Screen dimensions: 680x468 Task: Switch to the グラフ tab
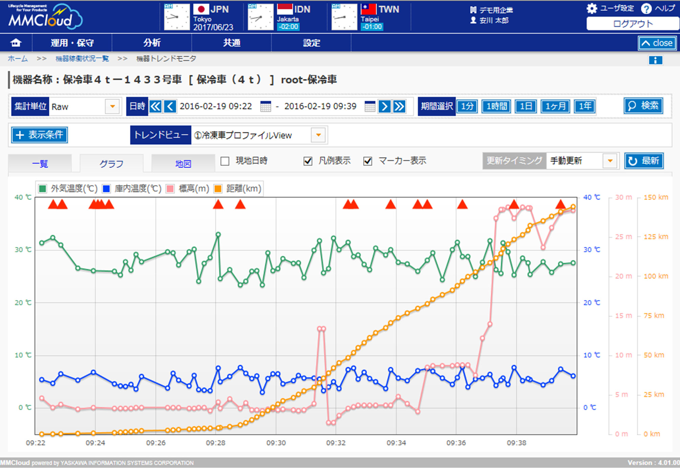(111, 164)
